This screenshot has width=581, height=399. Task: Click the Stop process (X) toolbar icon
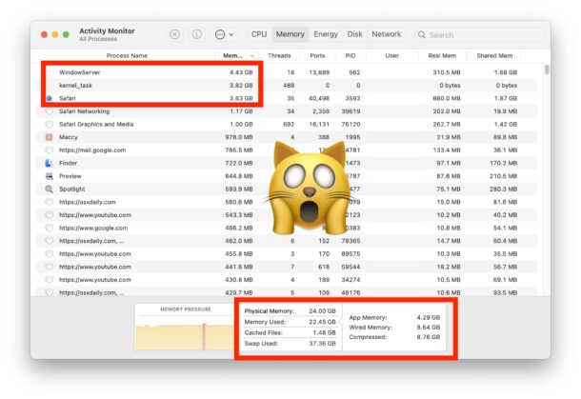coord(174,34)
